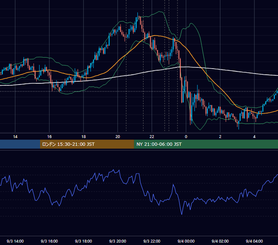This screenshot has width=278, height=245.
Task: Click the 20 hour label on the upper time axis
Action: point(118,137)
